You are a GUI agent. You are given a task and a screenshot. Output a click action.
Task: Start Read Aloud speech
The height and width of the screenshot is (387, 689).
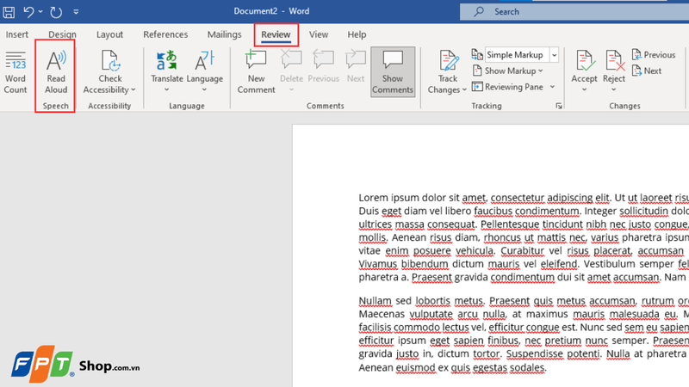pyautogui.click(x=56, y=72)
